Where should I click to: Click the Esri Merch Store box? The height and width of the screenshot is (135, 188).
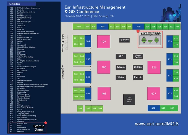click(129, 100)
